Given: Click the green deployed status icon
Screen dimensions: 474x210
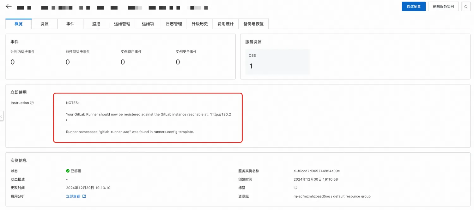Looking at the screenshot, I should coord(68,171).
